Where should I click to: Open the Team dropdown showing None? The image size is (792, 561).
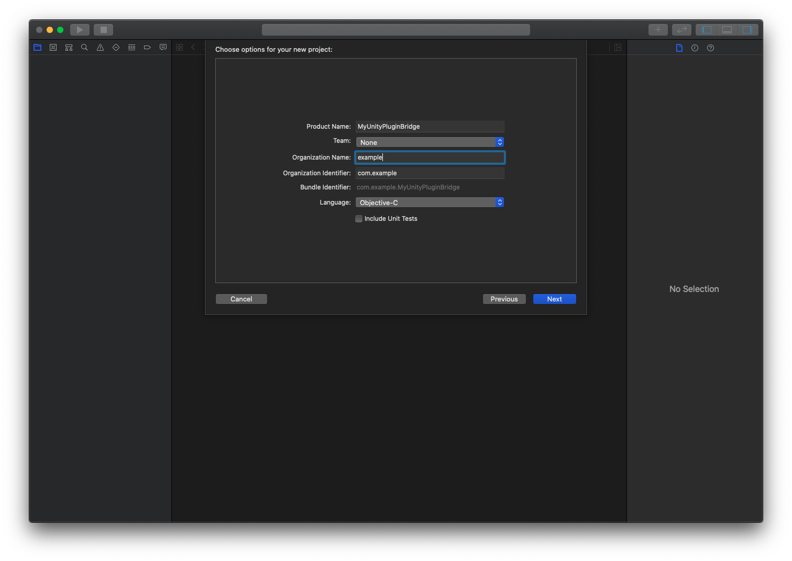tap(430, 142)
